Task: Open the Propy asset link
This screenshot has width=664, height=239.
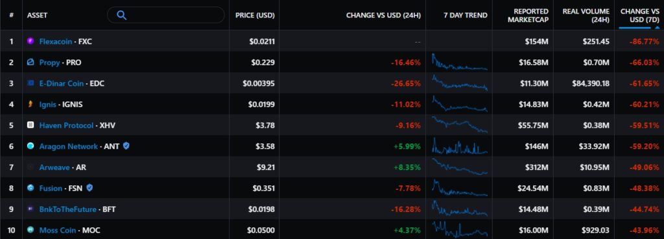Action: click(49, 63)
